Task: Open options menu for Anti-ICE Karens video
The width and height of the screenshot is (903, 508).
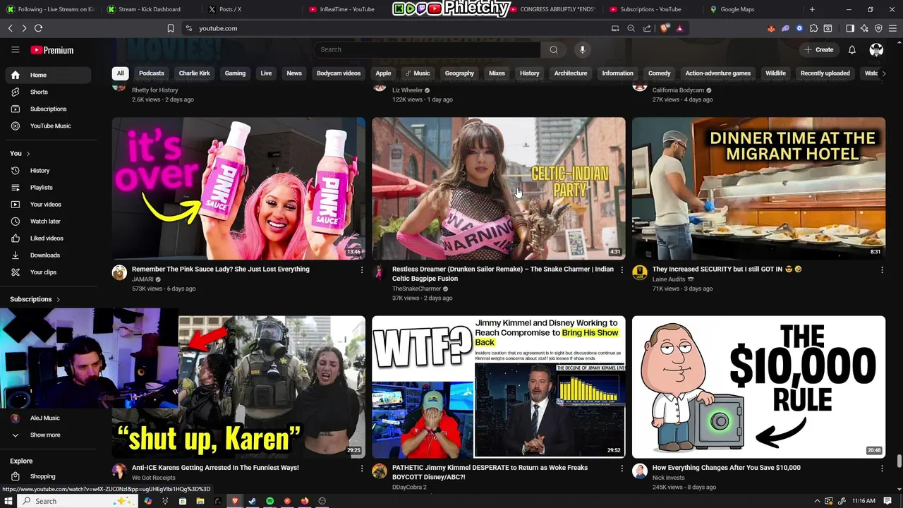Action: click(362, 468)
